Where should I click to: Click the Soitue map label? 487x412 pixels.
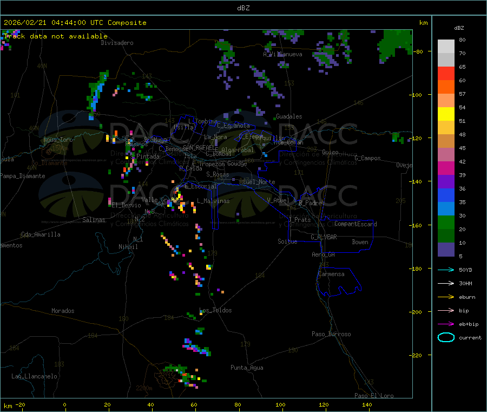coord(288,241)
